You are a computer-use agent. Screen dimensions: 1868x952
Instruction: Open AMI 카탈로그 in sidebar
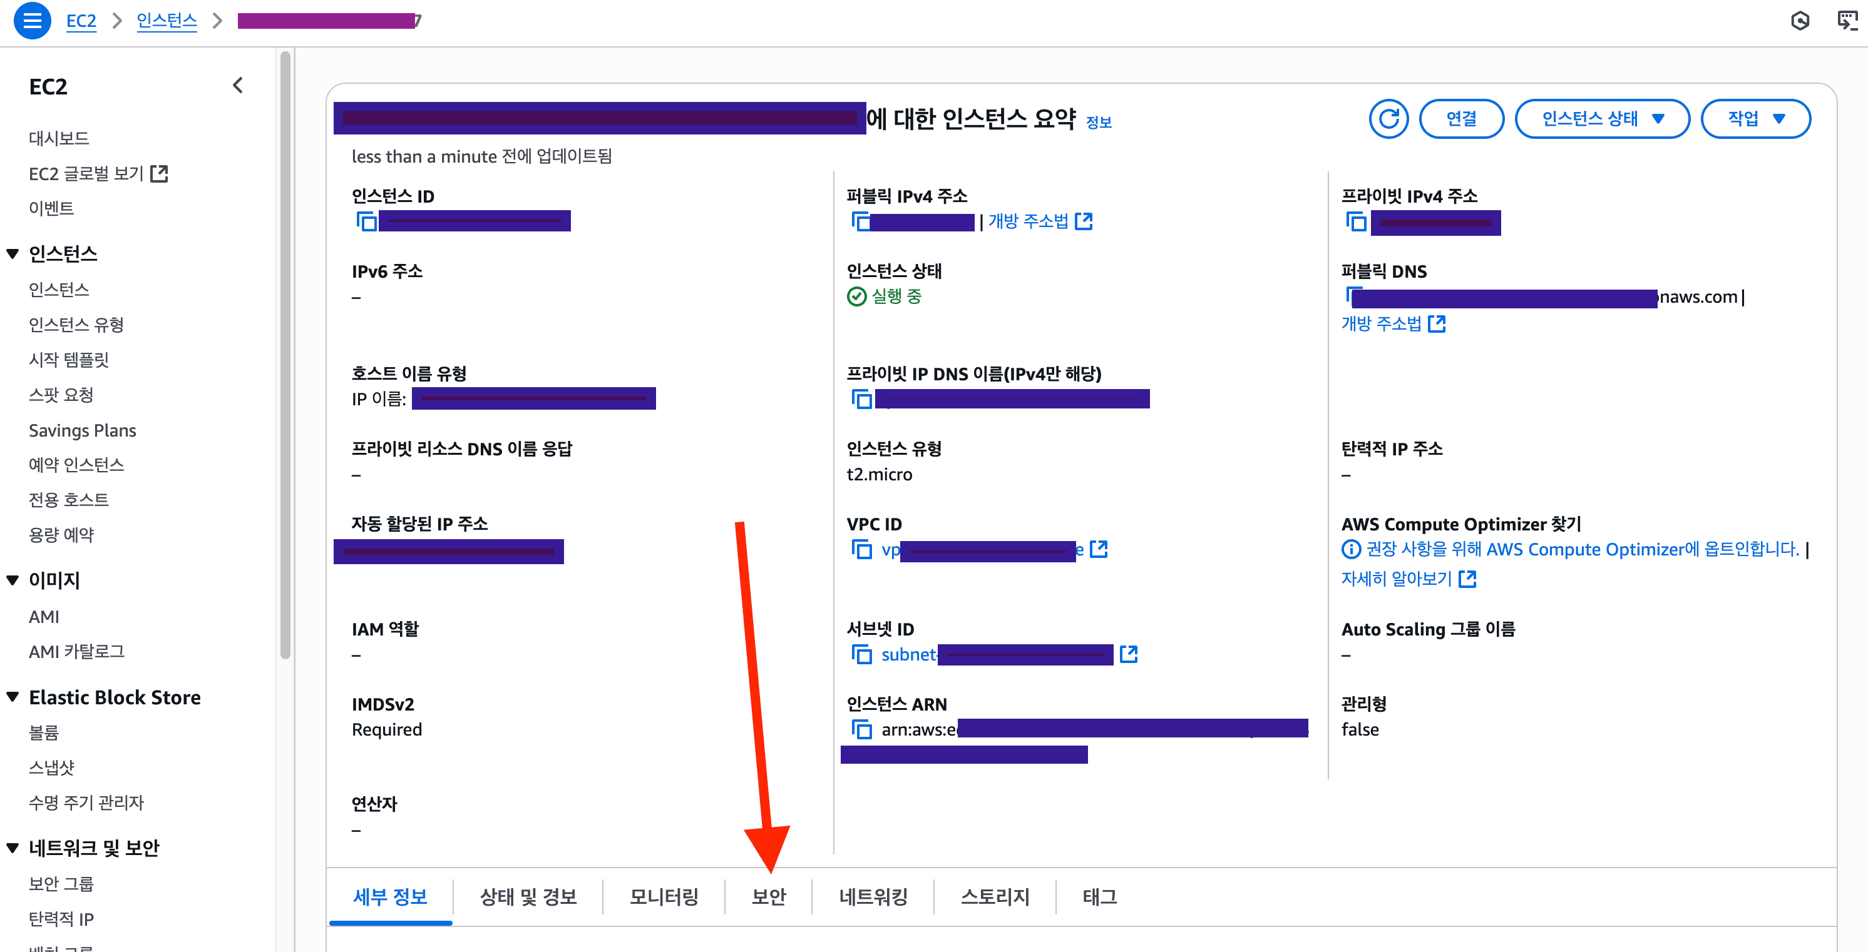pos(76,651)
